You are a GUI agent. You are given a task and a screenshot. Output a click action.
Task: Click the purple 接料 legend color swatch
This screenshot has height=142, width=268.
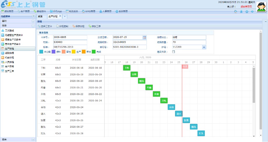(x=54, y=52)
